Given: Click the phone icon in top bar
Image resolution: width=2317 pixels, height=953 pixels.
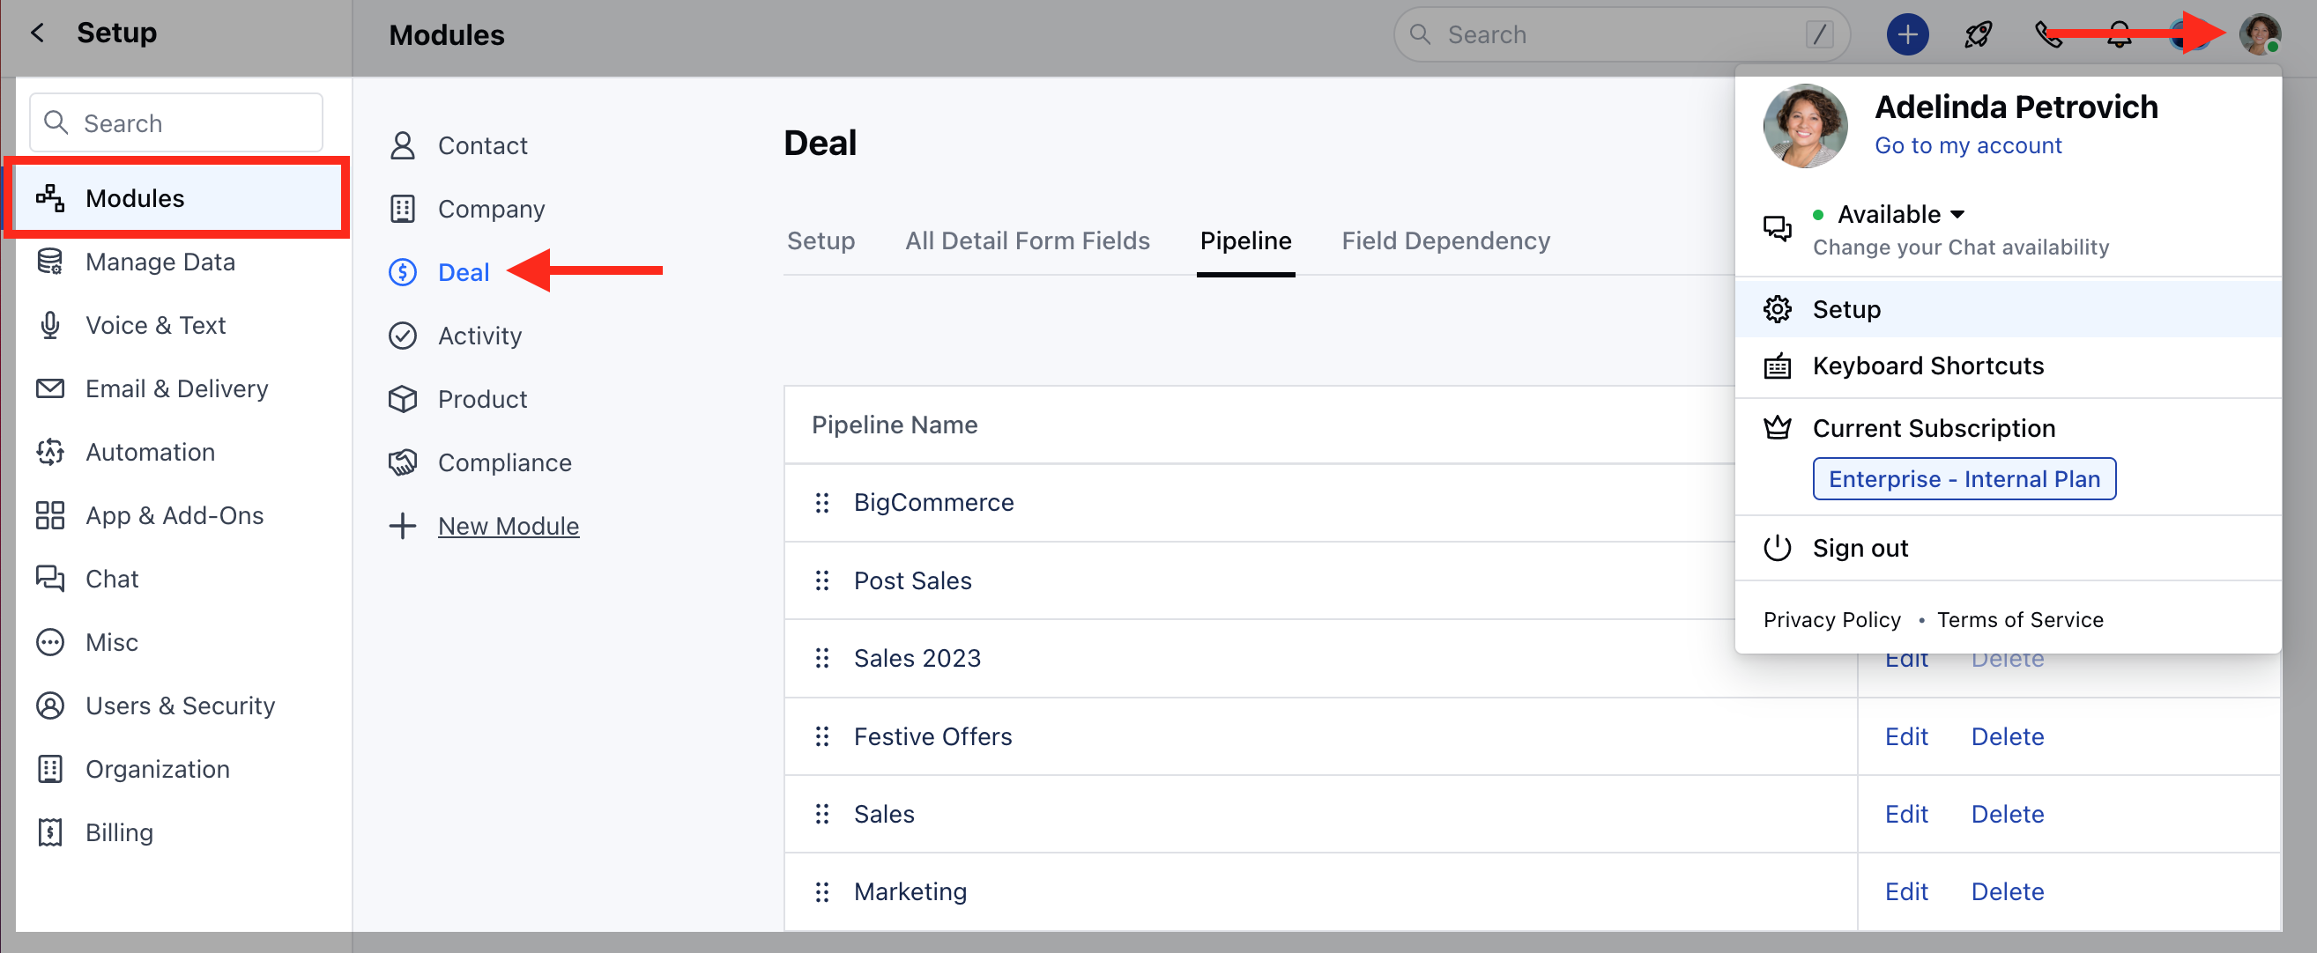Looking at the screenshot, I should click(x=2047, y=35).
